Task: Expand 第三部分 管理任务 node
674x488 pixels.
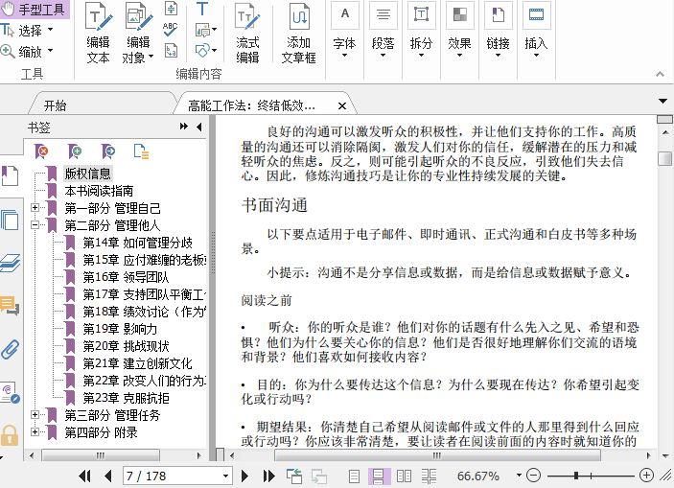Action: coord(35,415)
